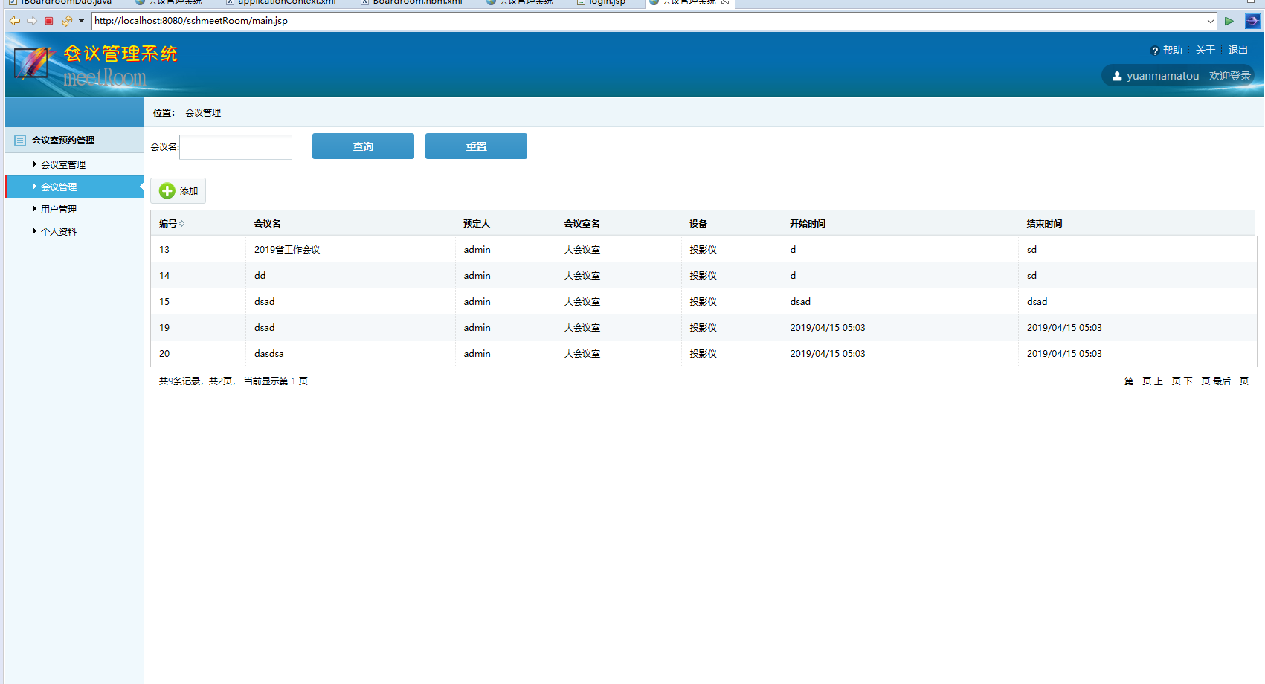Click start time 'dsad' in row 15
The image size is (1265, 684).
(x=800, y=301)
